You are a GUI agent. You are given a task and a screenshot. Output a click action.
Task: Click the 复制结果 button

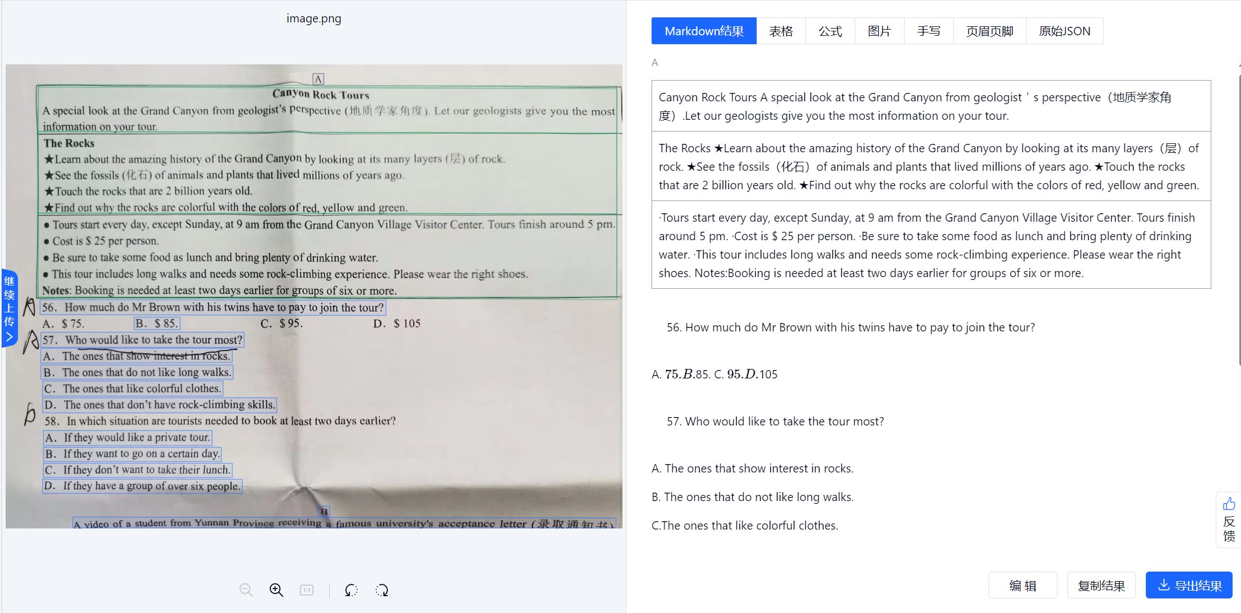point(1101,586)
